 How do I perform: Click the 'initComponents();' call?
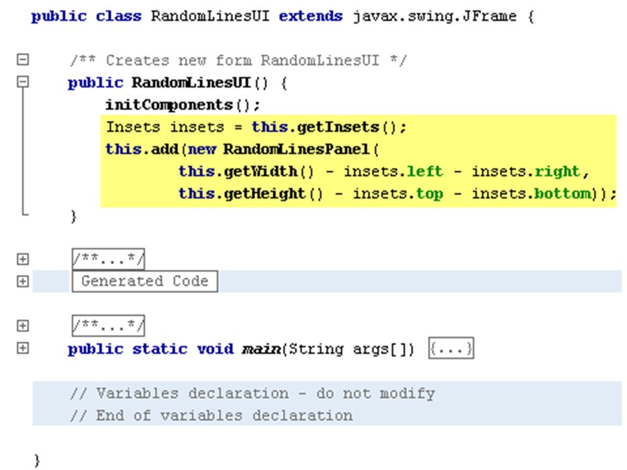pos(183,105)
